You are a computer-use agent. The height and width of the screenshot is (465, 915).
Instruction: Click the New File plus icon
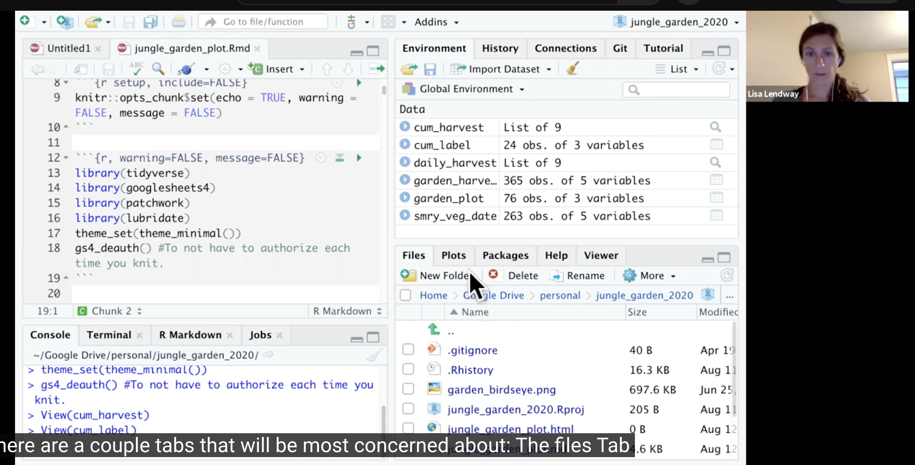click(25, 21)
